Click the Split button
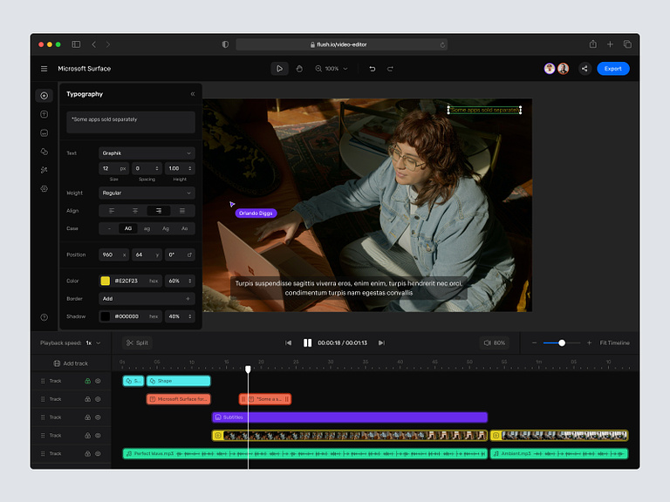This screenshot has height=502, width=670. [137, 343]
